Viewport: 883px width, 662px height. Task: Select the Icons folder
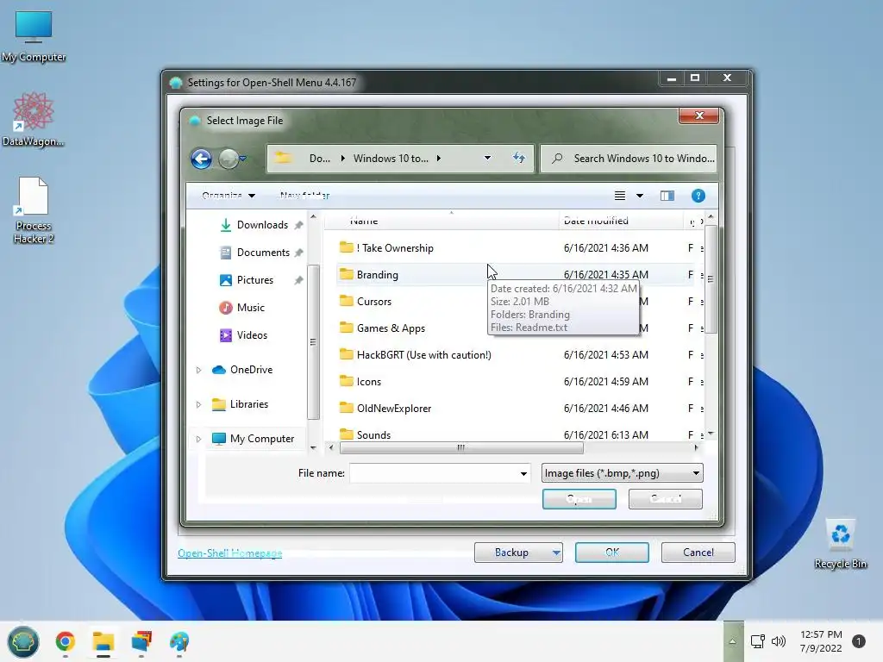coord(368,382)
